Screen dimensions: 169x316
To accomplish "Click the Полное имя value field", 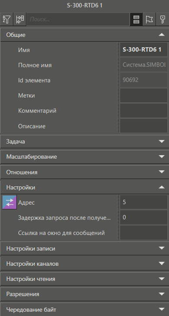I will 143,65.
